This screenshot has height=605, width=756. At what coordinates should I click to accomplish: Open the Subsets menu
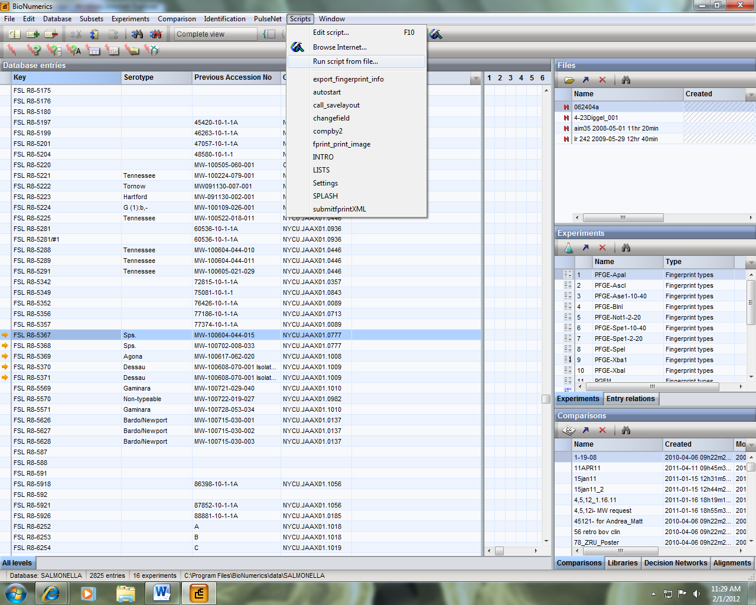(x=92, y=19)
